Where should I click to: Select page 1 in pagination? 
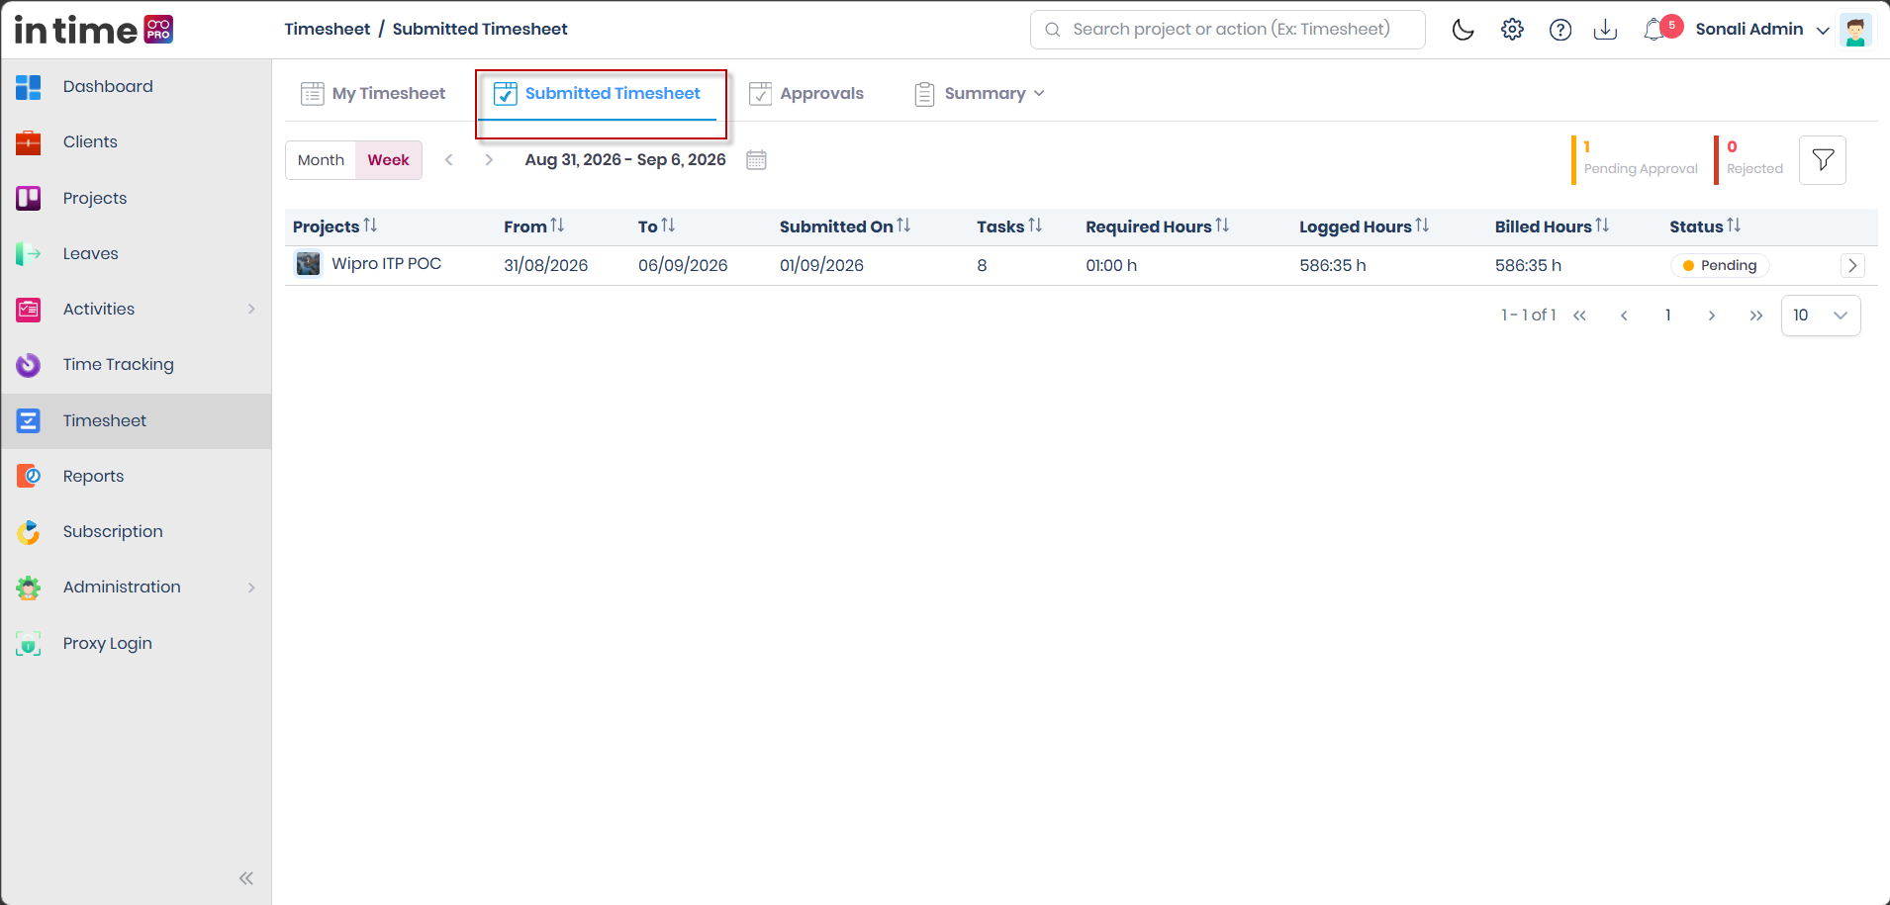click(1668, 316)
